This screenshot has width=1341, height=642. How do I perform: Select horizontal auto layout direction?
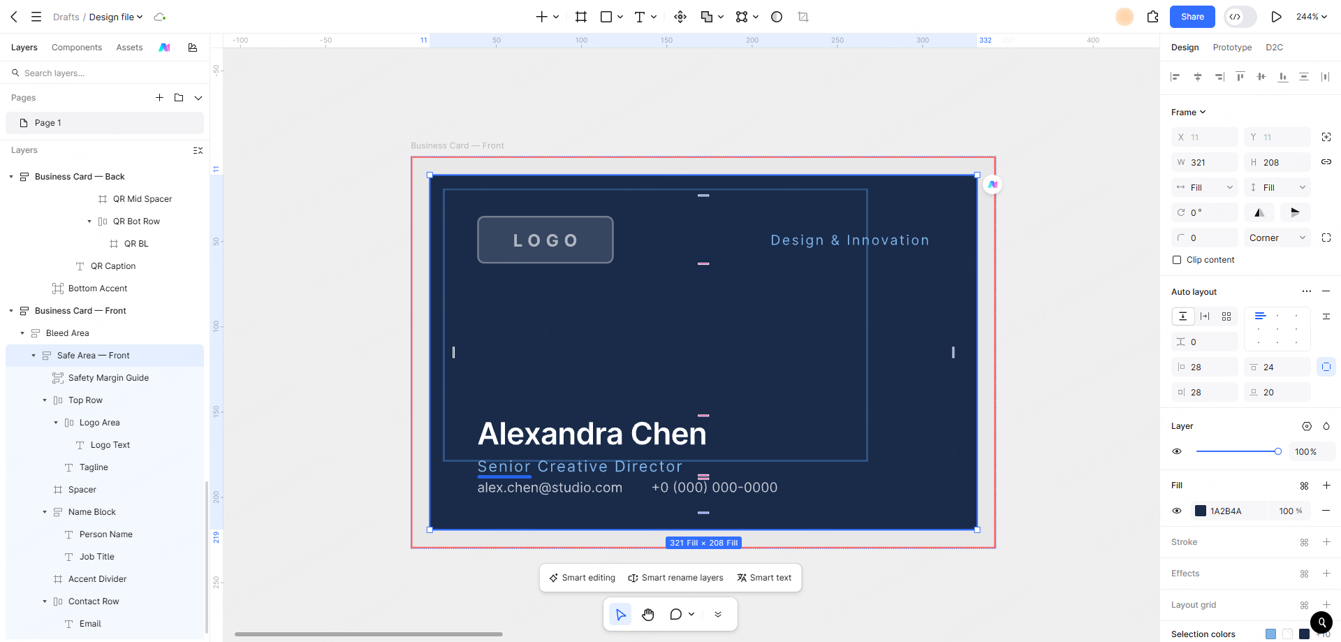coord(1205,316)
